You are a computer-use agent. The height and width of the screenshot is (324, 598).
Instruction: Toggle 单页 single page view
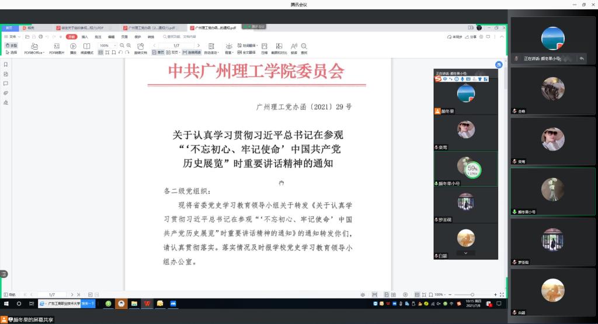click(x=157, y=53)
